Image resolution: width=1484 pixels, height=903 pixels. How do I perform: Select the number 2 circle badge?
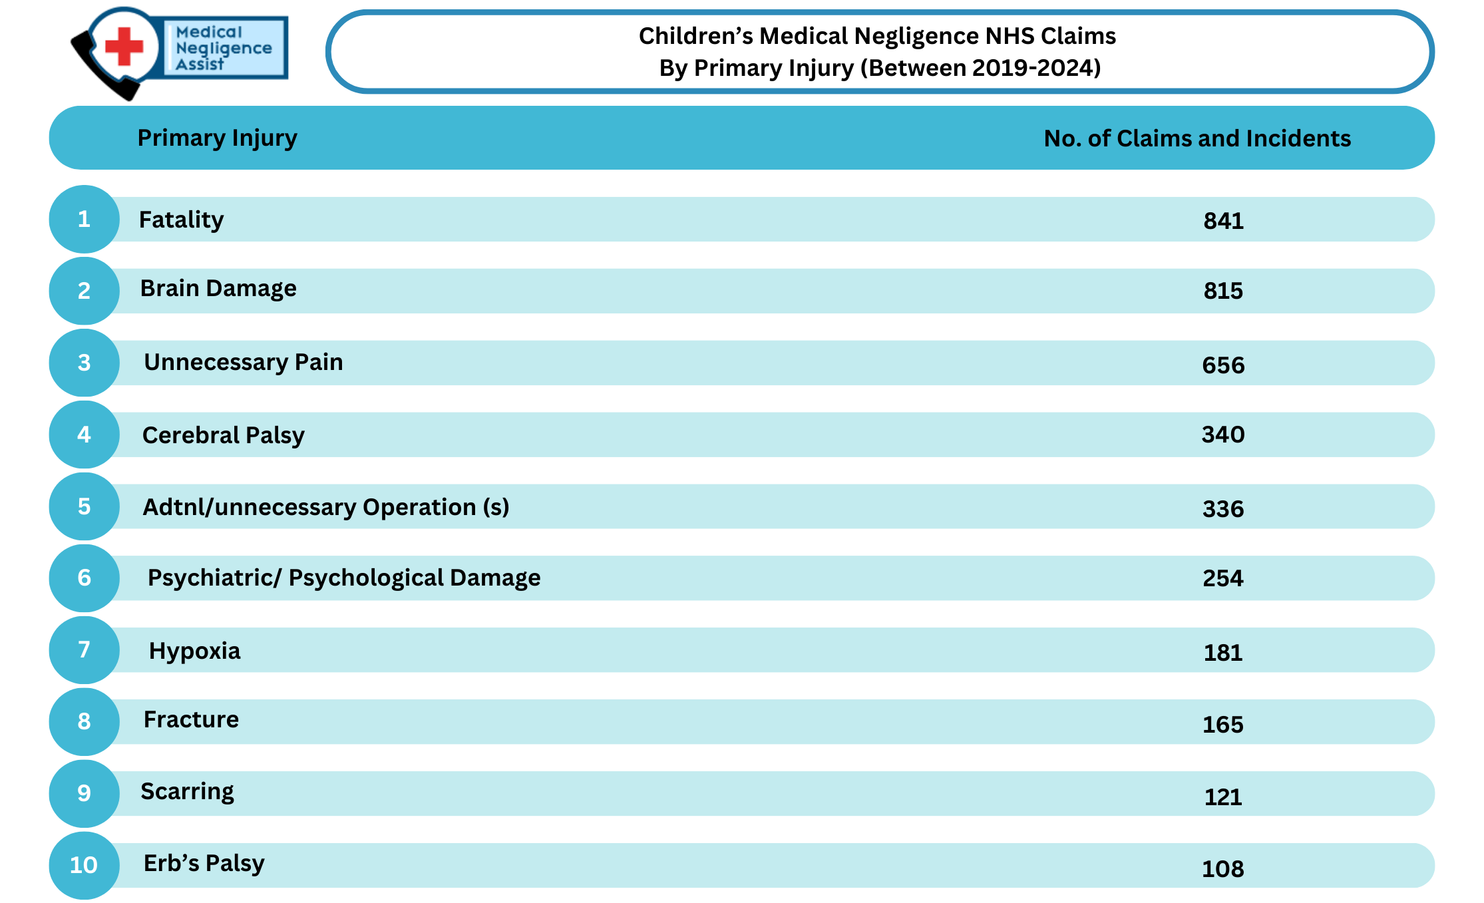pos(84,291)
